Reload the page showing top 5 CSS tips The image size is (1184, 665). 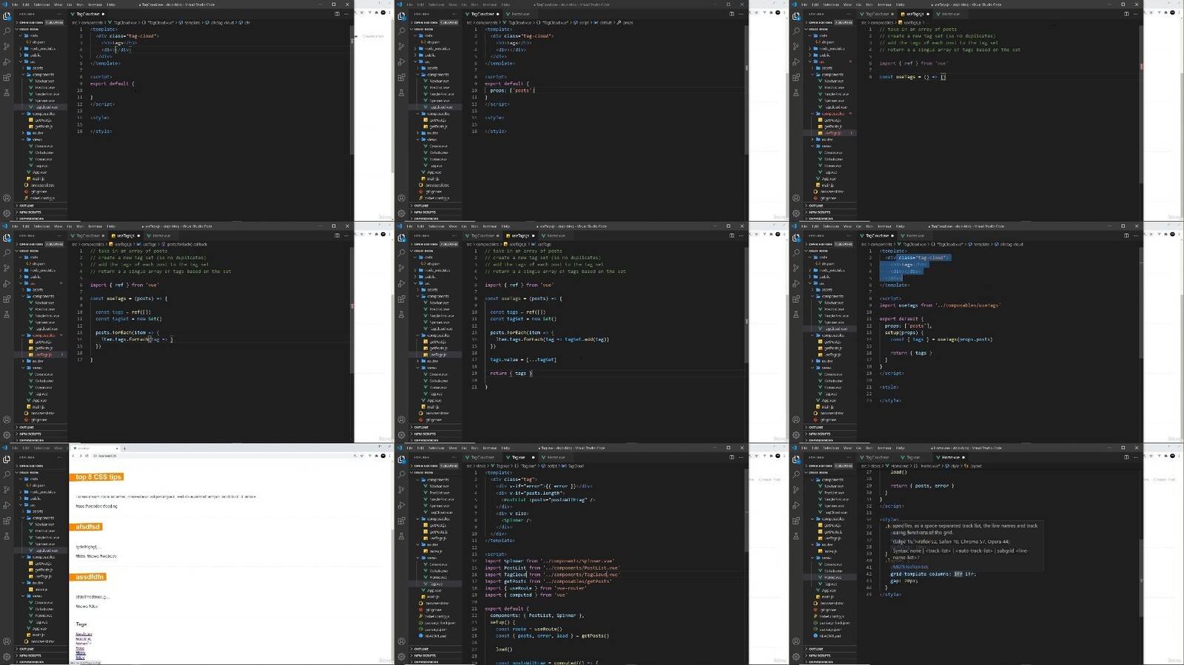(x=88, y=456)
